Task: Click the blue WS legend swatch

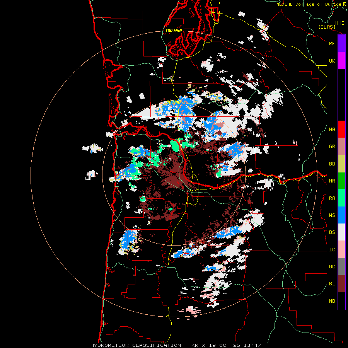Action: tap(341, 215)
